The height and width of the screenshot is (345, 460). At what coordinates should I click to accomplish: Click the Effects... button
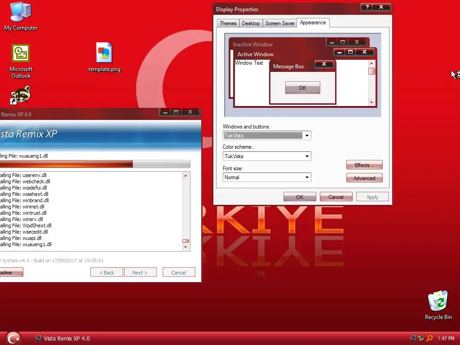pyautogui.click(x=364, y=165)
